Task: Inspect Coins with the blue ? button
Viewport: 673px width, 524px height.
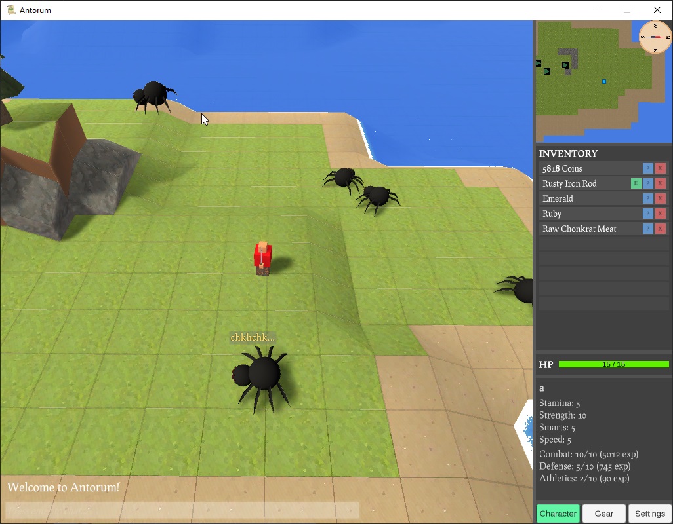Action: [648, 168]
